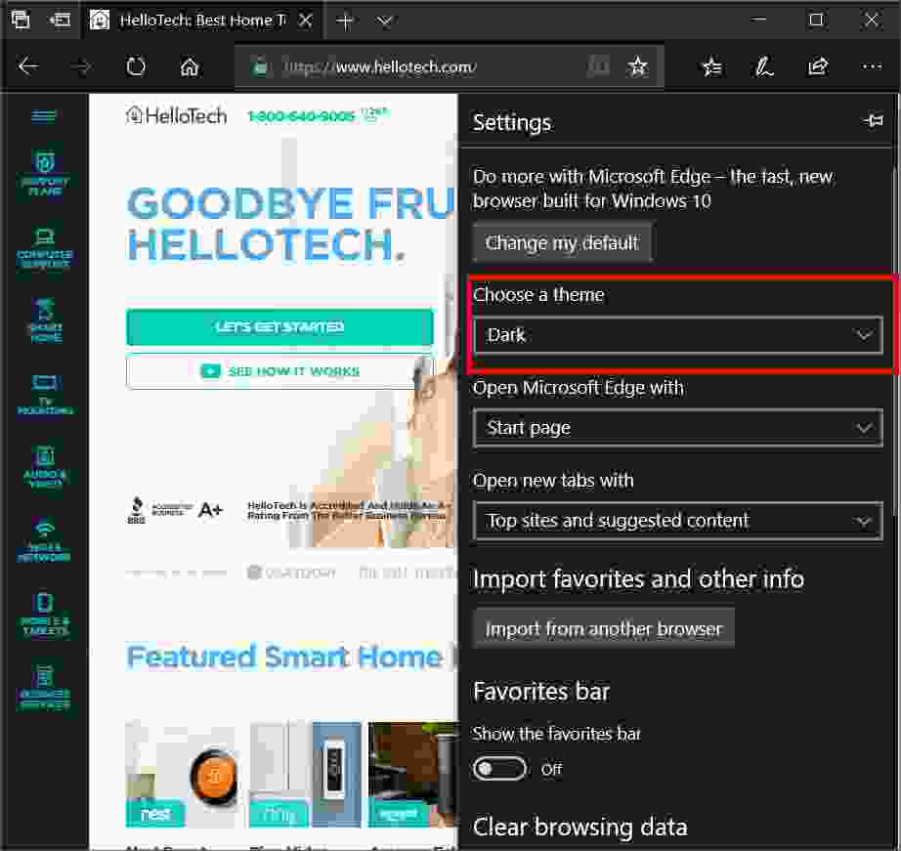Go to the Home page icon
Image resolution: width=901 pixels, height=851 pixels.
(x=189, y=66)
